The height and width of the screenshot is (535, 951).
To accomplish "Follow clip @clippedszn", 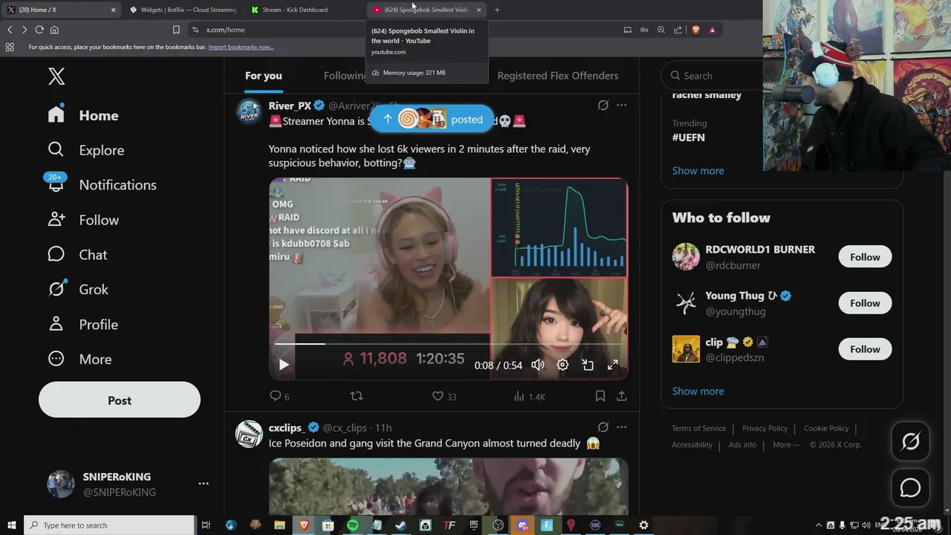I will tap(865, 349).
